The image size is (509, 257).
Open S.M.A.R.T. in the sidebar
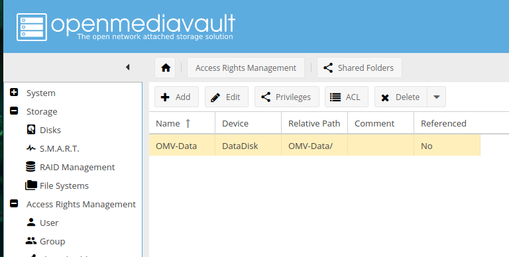coord(60,148)
